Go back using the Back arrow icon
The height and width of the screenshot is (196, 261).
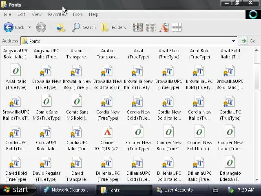pyautogui.click(x=9, y=27)
